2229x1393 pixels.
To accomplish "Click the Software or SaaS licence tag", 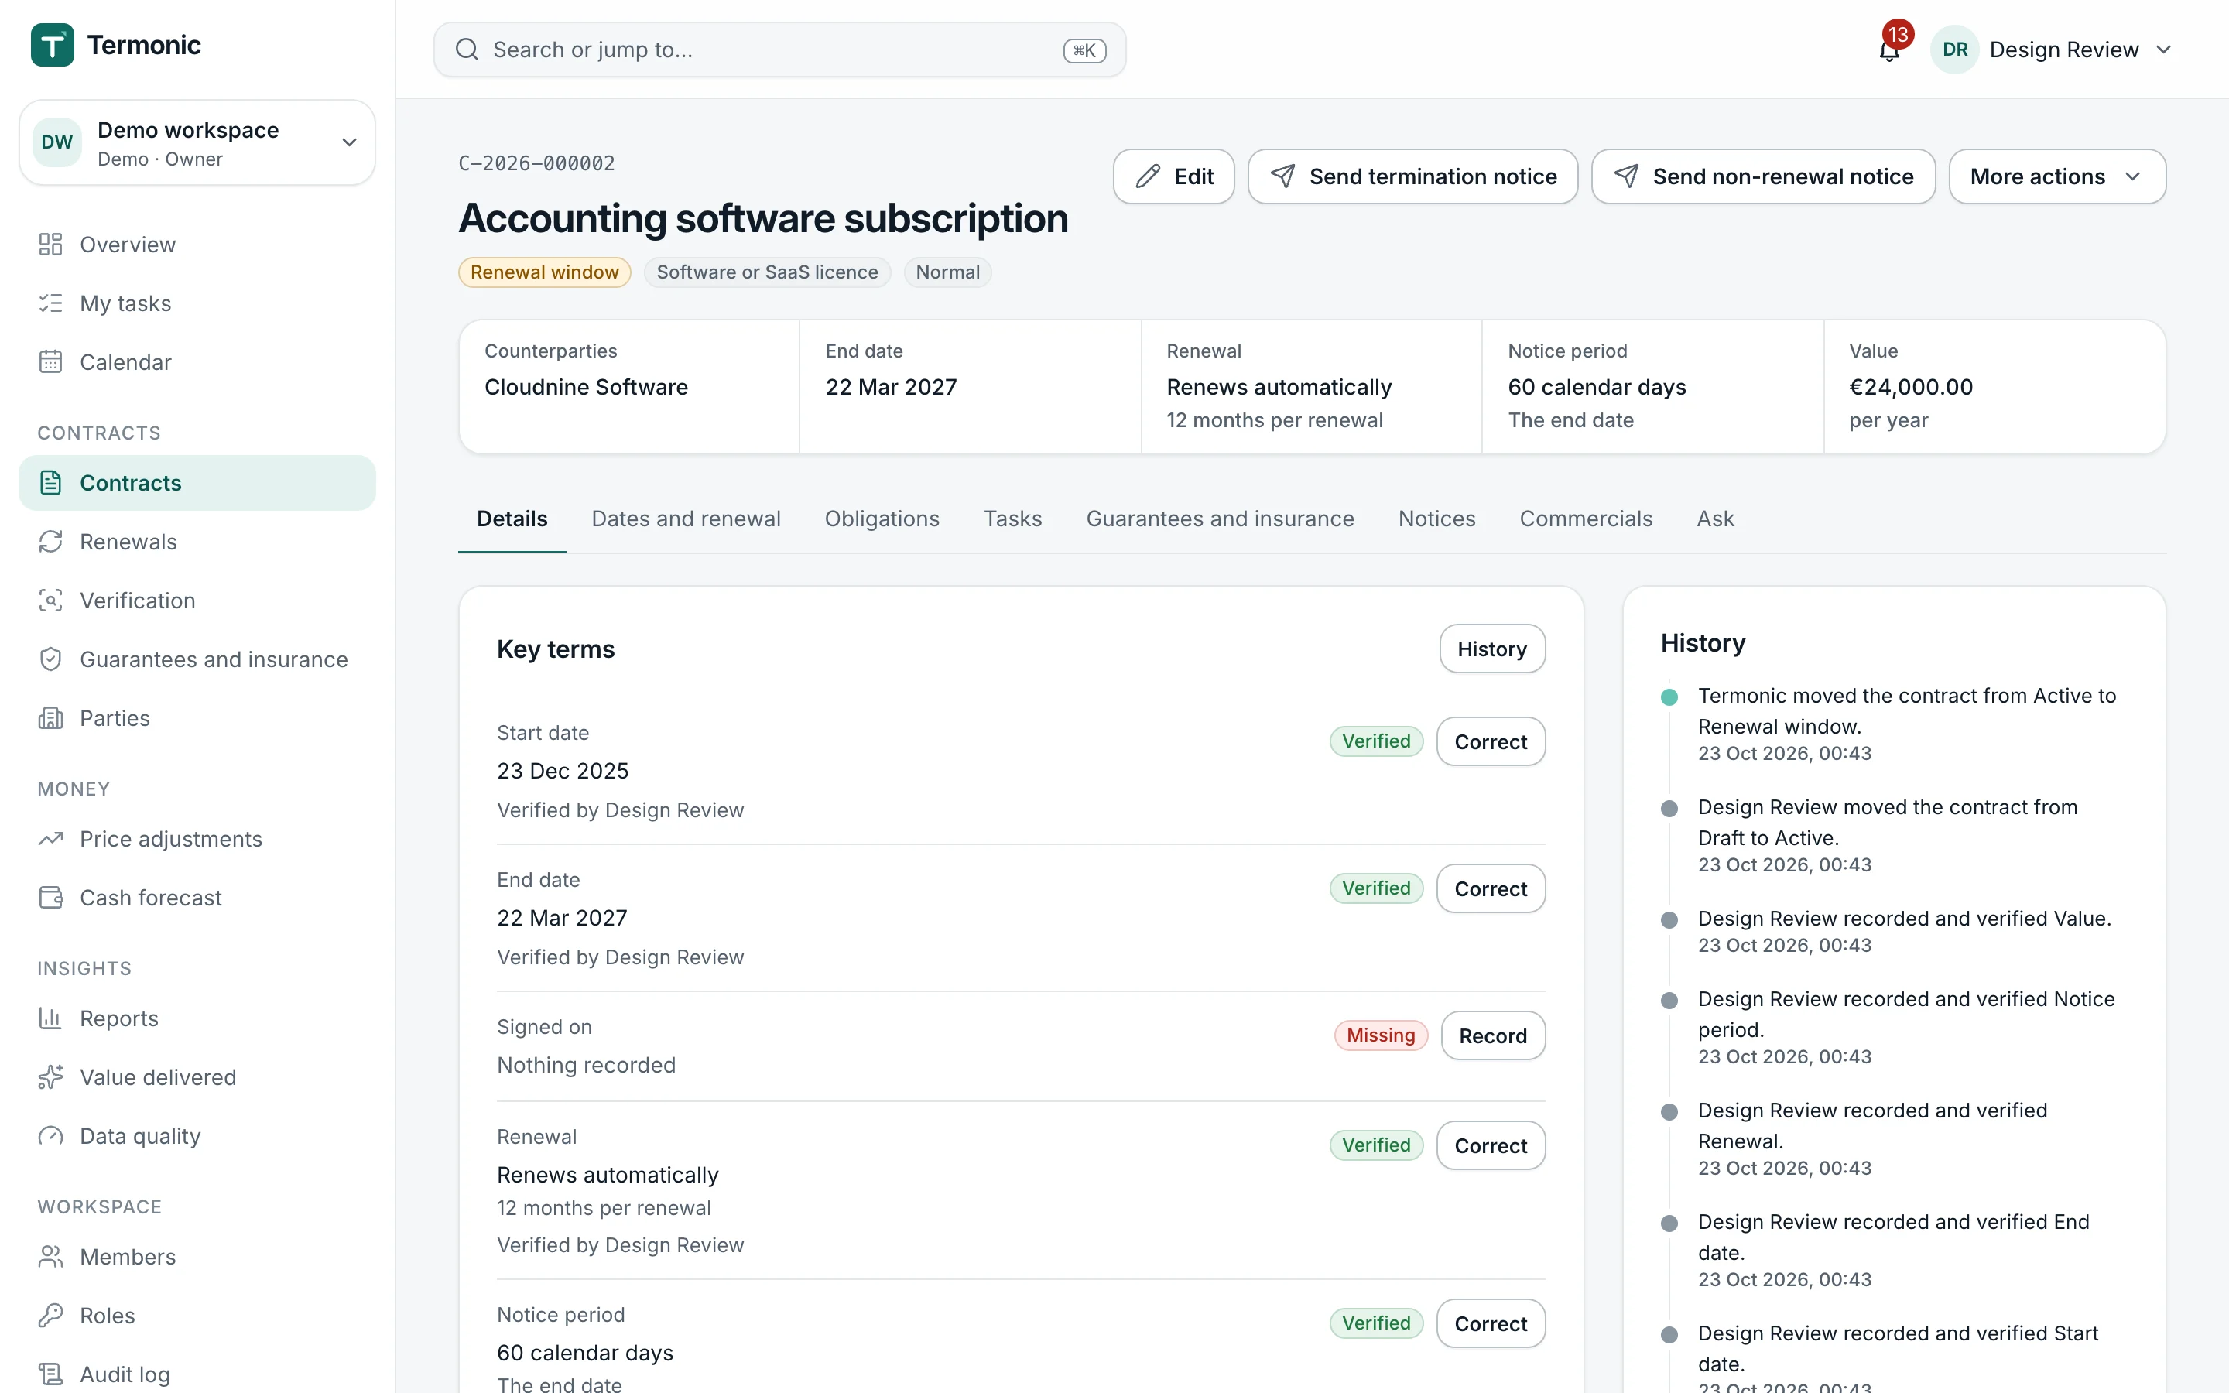I will 767,272.
